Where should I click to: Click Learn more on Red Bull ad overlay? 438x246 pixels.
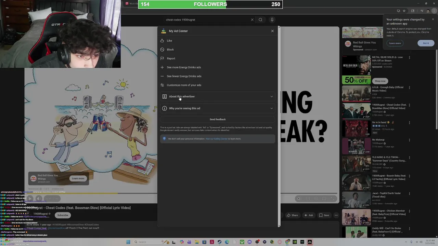click(78, 178)
